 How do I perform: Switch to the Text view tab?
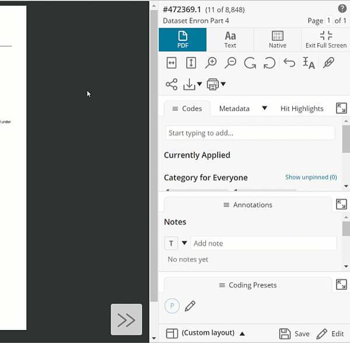[230, 40]
